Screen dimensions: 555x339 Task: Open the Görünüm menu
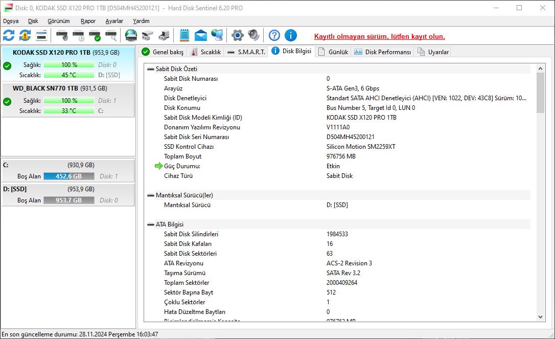click(x=59, y=21)
